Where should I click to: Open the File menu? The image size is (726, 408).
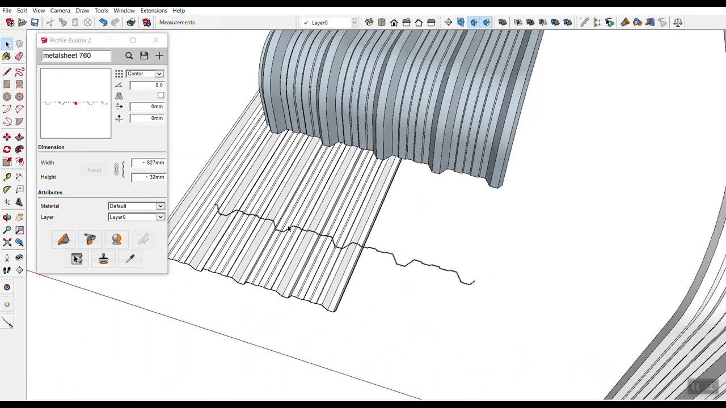[7, 10]
